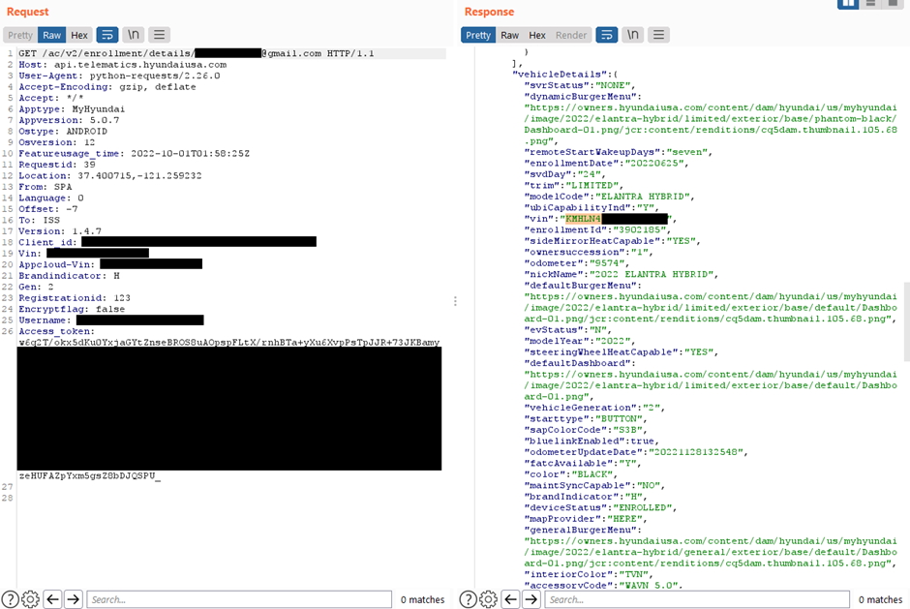Toggle word wrap in the Response editor
Viewport: 910px width, 609px height.
[607, 34]
